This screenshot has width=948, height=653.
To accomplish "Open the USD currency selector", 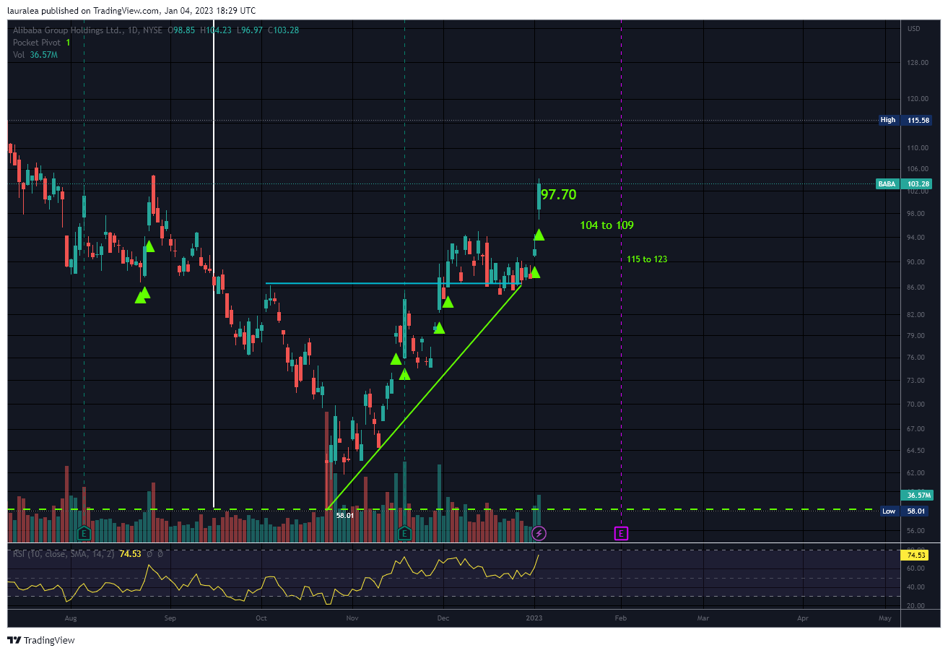I will (913, 29).
